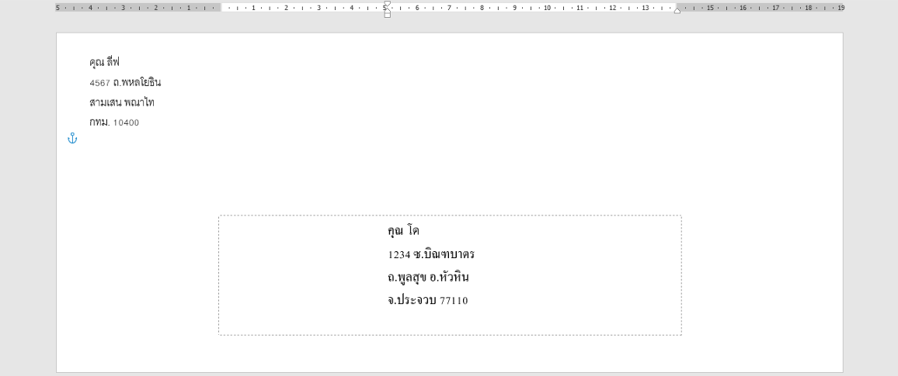Click the right gray margin of the ruler
Viewport: 898px width, 376px height.
pyautogui.click(x=761, y=8)
